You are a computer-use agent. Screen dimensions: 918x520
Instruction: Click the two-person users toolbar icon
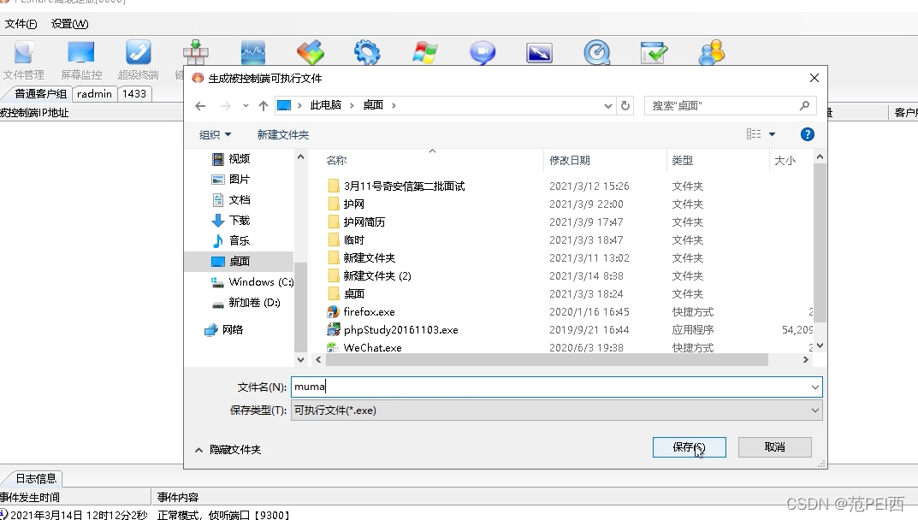(x=711, y=52)
